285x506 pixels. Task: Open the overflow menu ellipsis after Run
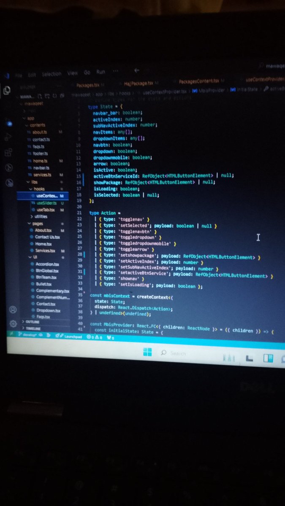(x=116, y=71)
